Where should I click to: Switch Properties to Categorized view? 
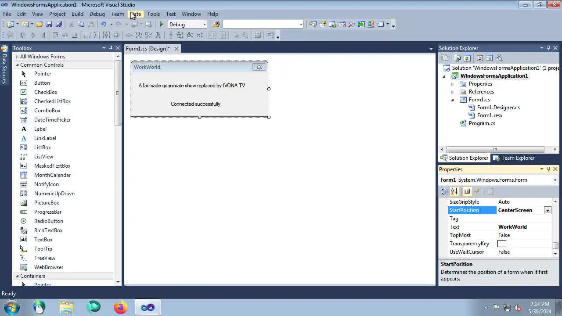click(444, 191)
